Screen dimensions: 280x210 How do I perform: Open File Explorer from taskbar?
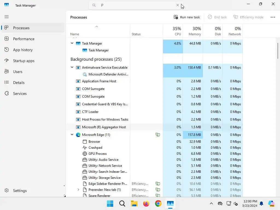(x=134, y=203)
